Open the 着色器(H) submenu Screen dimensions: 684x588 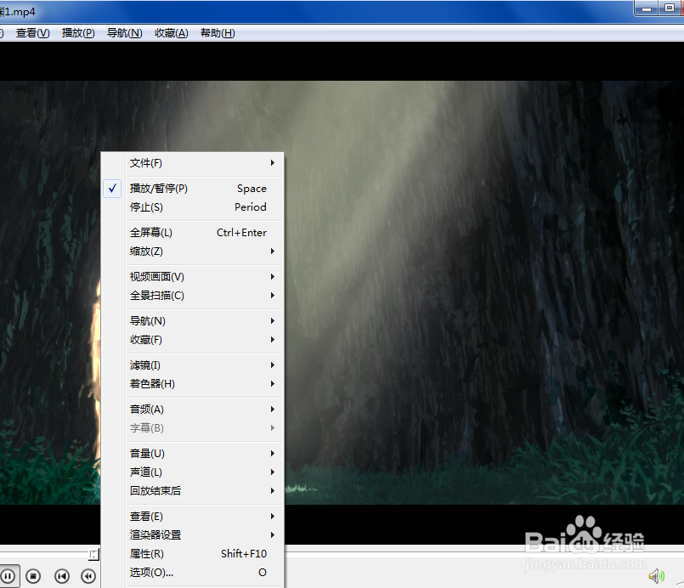(x=192, y=384)
